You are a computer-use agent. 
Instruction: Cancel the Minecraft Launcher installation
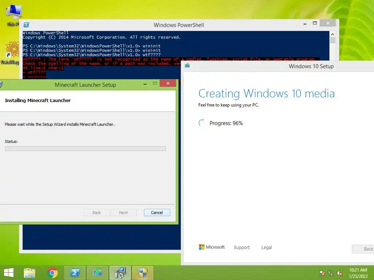point(157,213)
